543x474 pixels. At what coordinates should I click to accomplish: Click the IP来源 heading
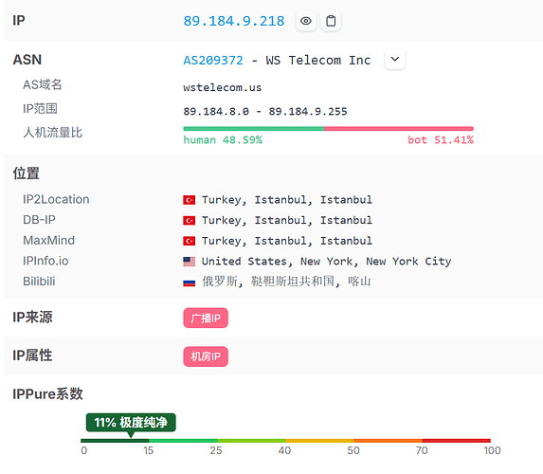(32, 318)
